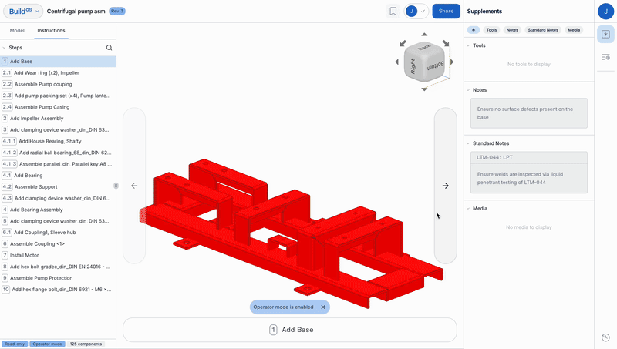Click the cube's upper-left diagonal rotate arrow
The image size is (617, 349).
coord(403,43)
